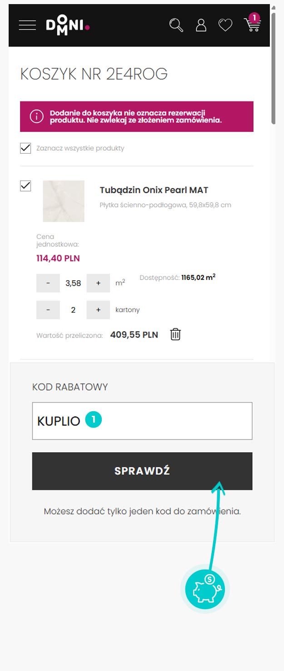This screenshot has height=671, width=284.
Task: Decrease the number of kartony
Action: [48, 310]
